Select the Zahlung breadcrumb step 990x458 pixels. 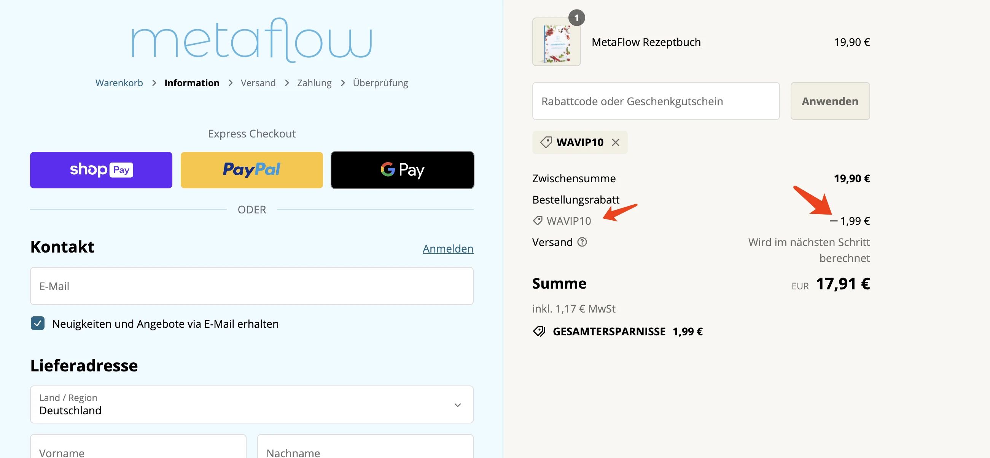[x=314, y=83]
